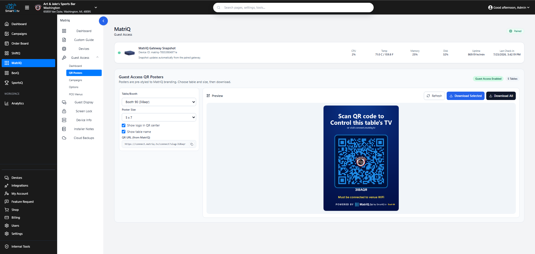The width and height of the screenshot is (535, 254).
Task: Toggle the hamburger menu icon
Action: [x=27, y=8]
